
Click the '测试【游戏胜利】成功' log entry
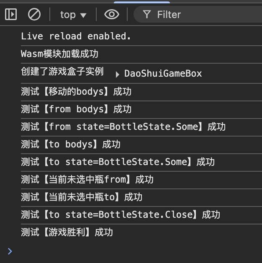point(67,232)
